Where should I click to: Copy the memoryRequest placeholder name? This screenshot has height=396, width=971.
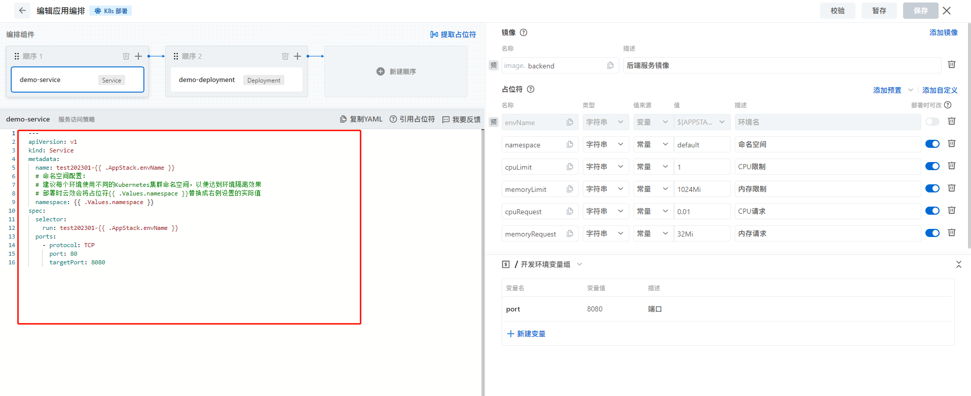[570, 233]
